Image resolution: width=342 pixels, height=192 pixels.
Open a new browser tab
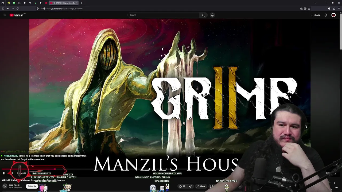point(81,3)
